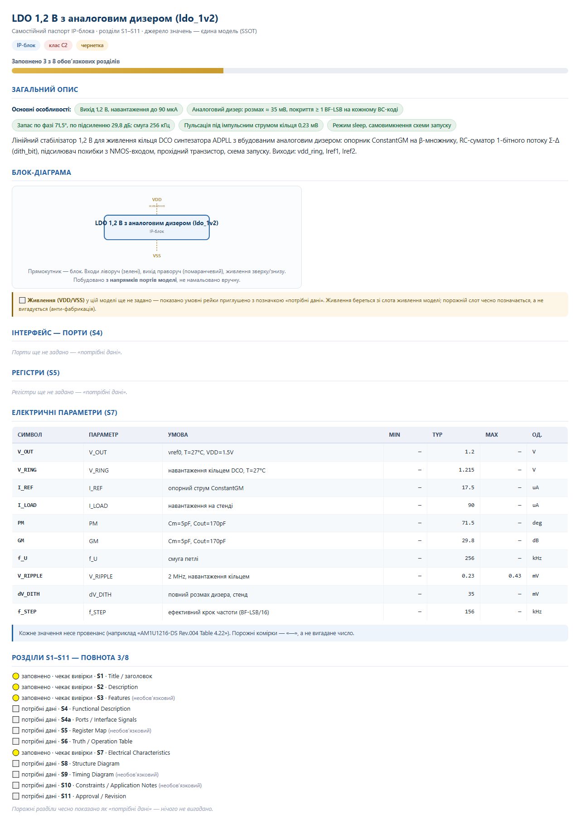
Task: Click the VSS rail label in diagram
Action: coord(157,256)
